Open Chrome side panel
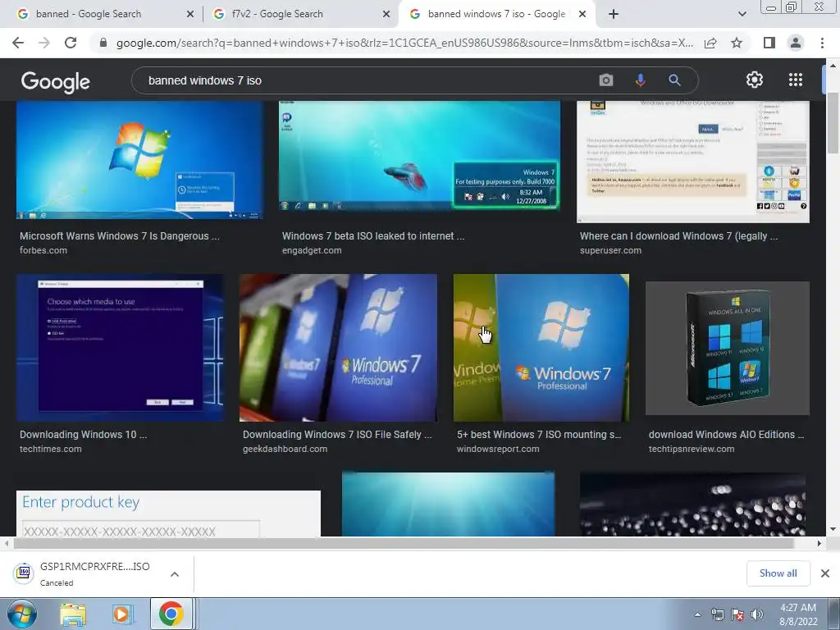This screenshot has width=840, height=630. pos(769,43)
